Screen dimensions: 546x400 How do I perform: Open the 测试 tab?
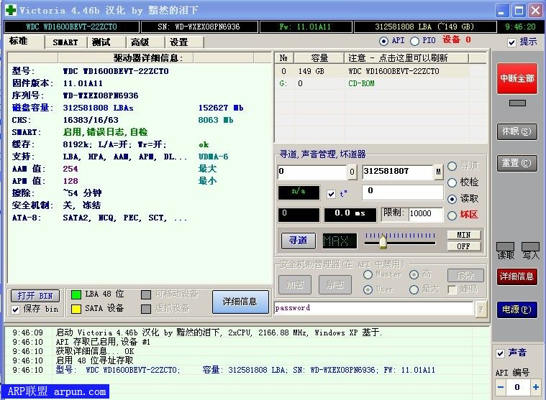pos(101,42)
